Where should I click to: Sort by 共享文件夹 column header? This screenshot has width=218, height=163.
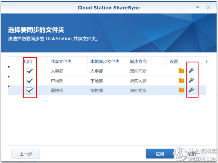(61, 62)
